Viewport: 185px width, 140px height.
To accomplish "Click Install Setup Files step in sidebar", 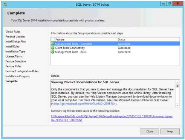I will (15, 42).
